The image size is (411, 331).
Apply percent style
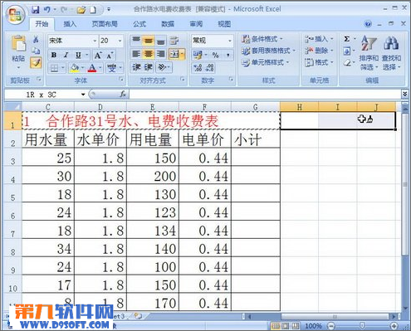[215, 55]
